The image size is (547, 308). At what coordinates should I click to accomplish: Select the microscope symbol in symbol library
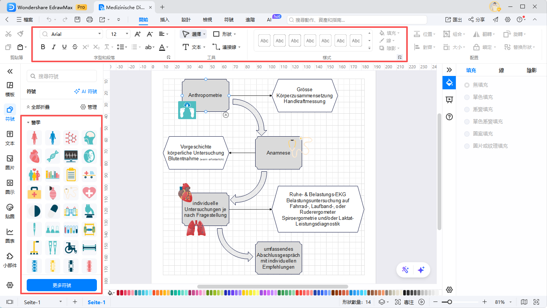(x=89, y=211)
